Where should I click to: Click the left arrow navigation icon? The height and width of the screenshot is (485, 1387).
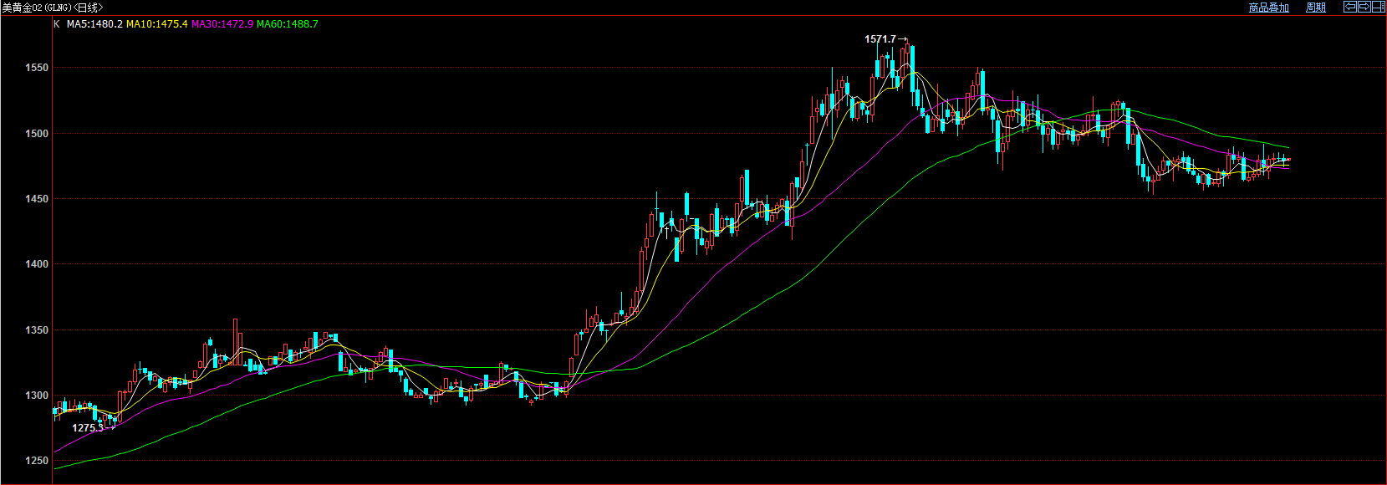(x=1349, y=7)
